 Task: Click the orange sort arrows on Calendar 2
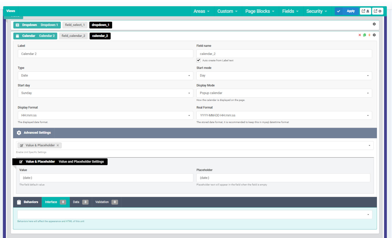369,35
